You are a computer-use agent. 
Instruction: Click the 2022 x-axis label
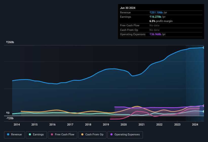pyautogui.click(x=159, y=125)
